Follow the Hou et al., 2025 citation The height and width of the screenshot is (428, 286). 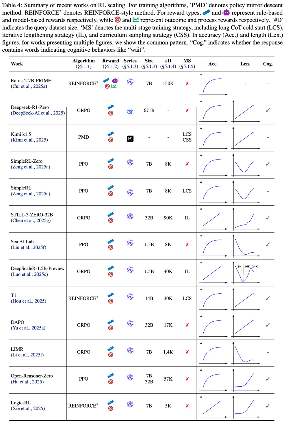click(29, 301)
